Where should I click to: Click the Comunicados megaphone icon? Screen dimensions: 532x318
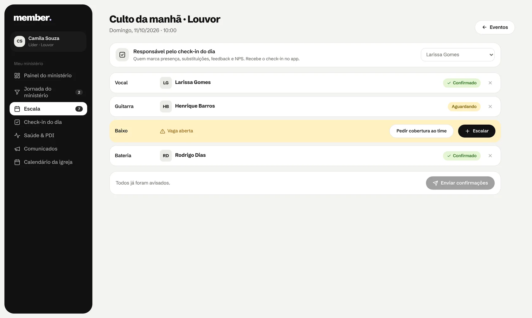coord(17,149)
